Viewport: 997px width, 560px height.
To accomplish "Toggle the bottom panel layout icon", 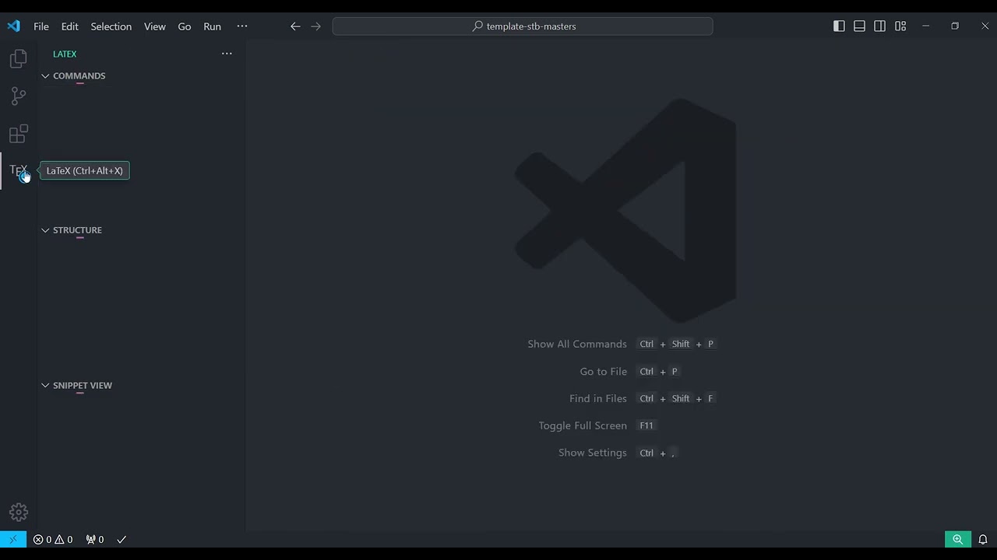I will point(859,26).
